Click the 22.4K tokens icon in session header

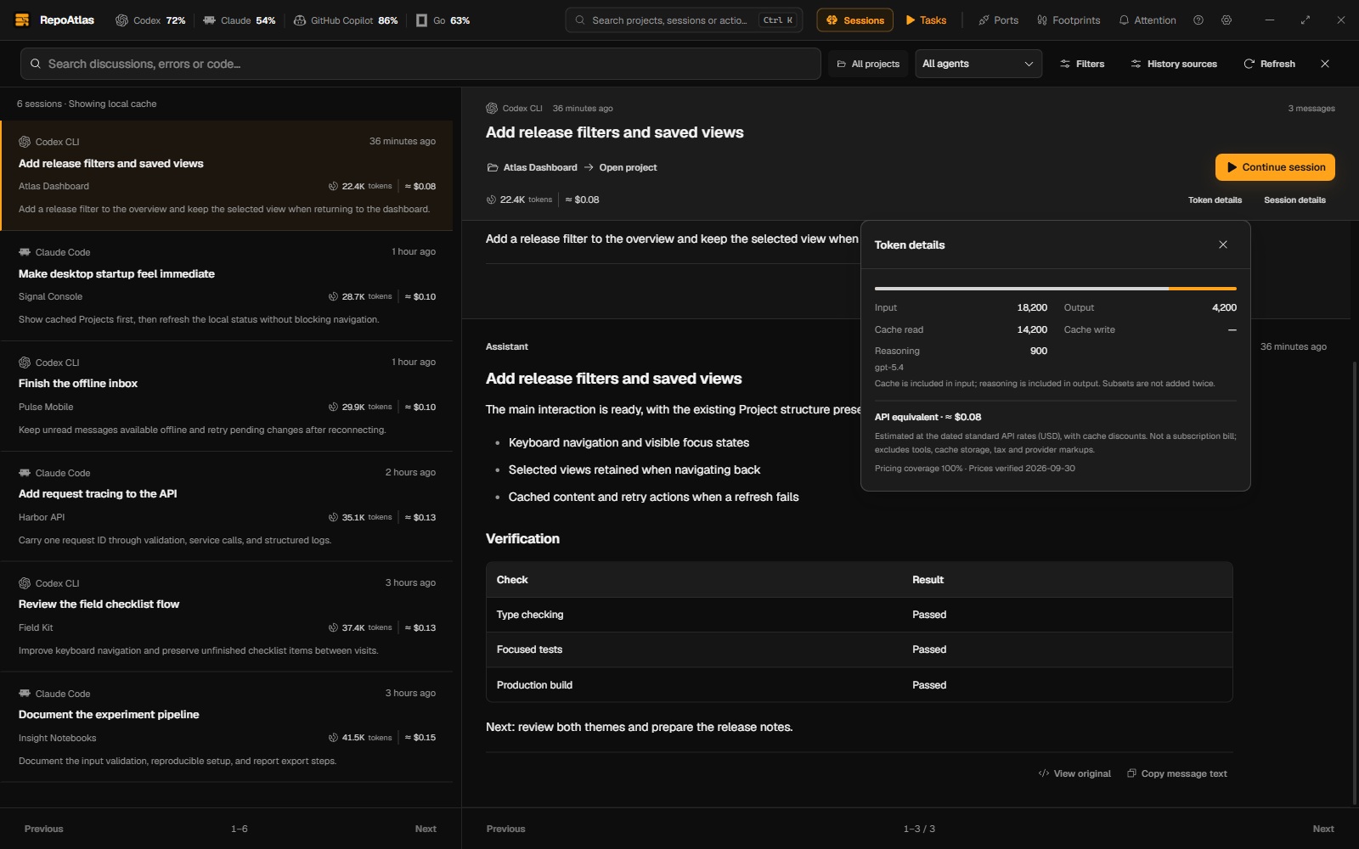[491, 200]
